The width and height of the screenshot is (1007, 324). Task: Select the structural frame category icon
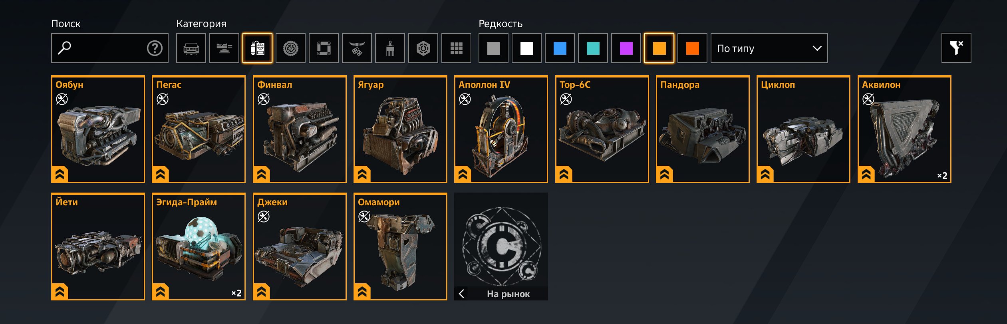pyautogui.click(x=324, y=48)
